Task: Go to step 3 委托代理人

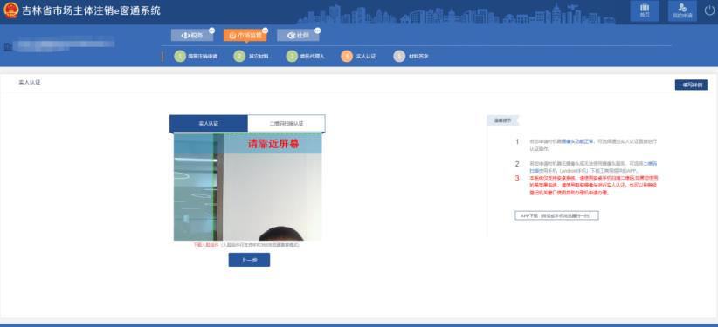Action: pos(306,57)
